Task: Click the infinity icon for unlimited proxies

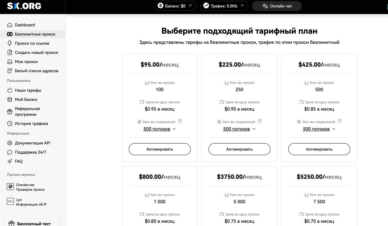Action: 10,34
